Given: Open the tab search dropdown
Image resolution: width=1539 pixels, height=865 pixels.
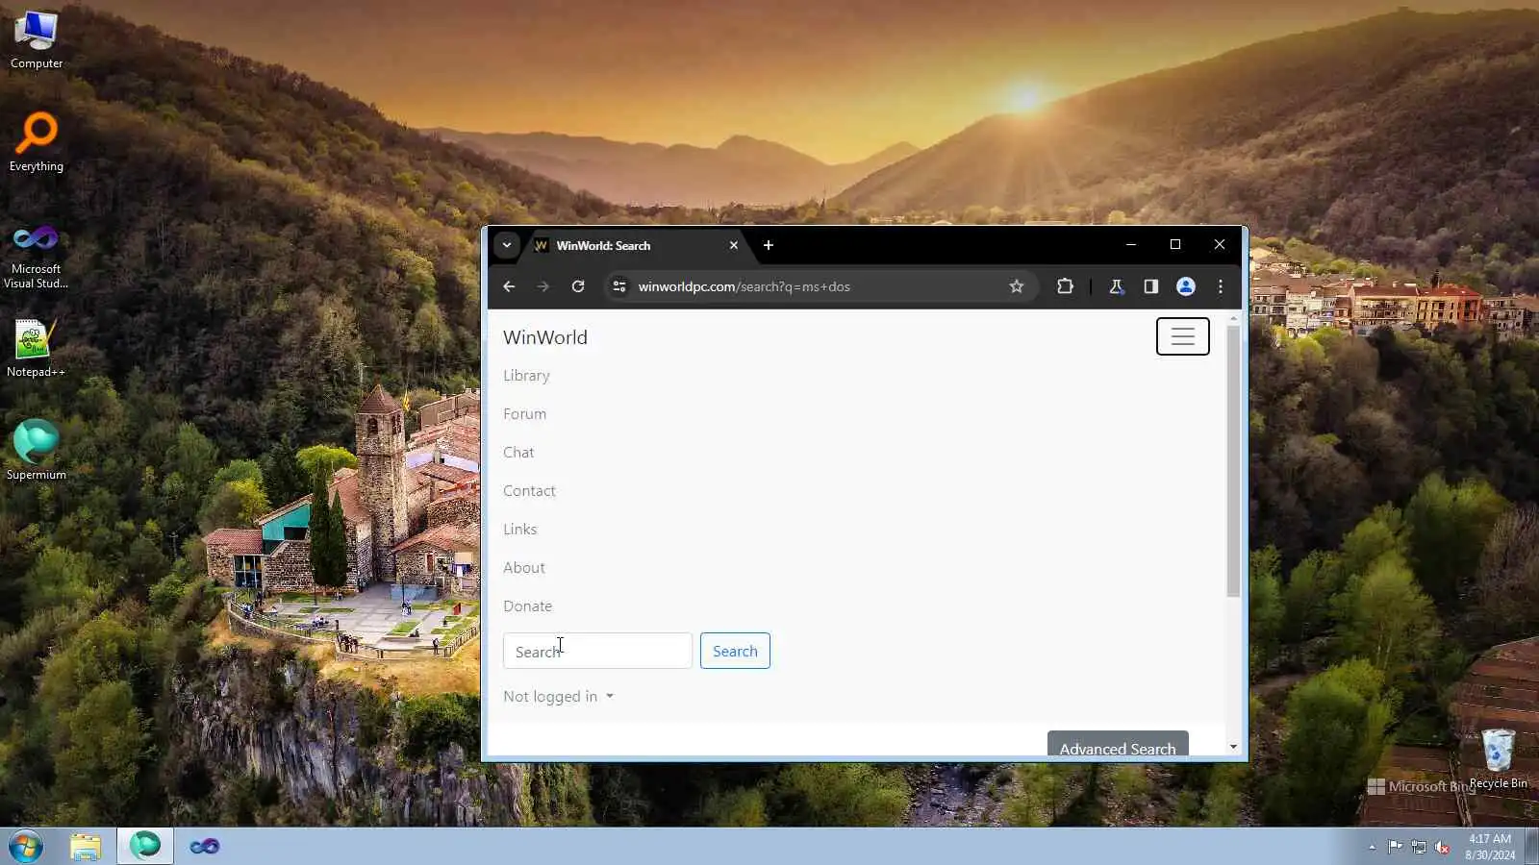Looking at the screenshot, I should coord(507,245).
